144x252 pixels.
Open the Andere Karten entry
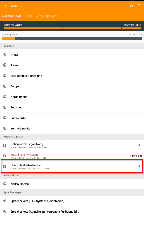[72, 184]
